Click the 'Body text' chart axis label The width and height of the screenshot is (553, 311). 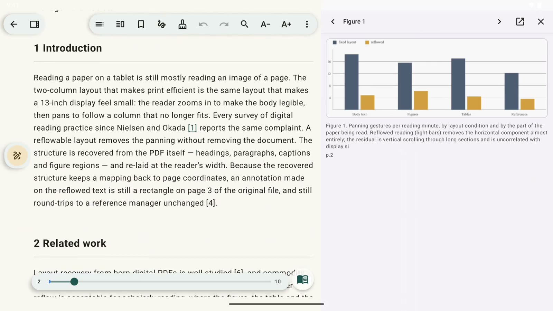pos(359,114)
